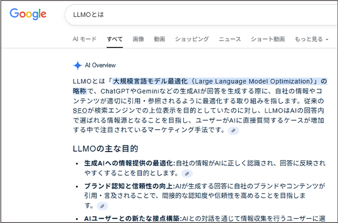The height and width of the screenshot is (223, 338).
Task: Show the ショート動画 results tab
Action: pos(268,39)
